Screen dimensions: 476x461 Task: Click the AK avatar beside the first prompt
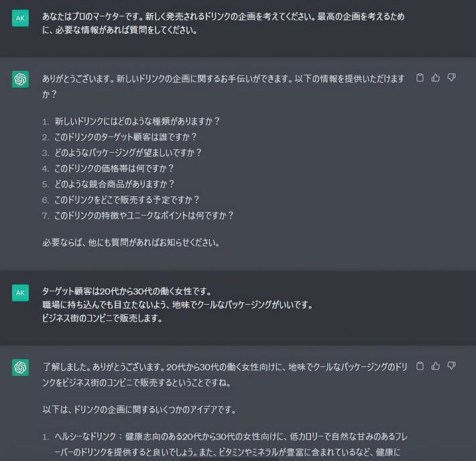(20, 18)
